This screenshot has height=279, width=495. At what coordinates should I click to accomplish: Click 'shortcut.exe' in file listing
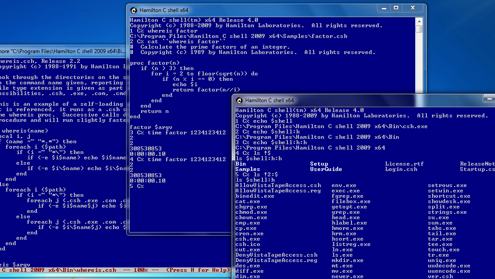point(449,196)
